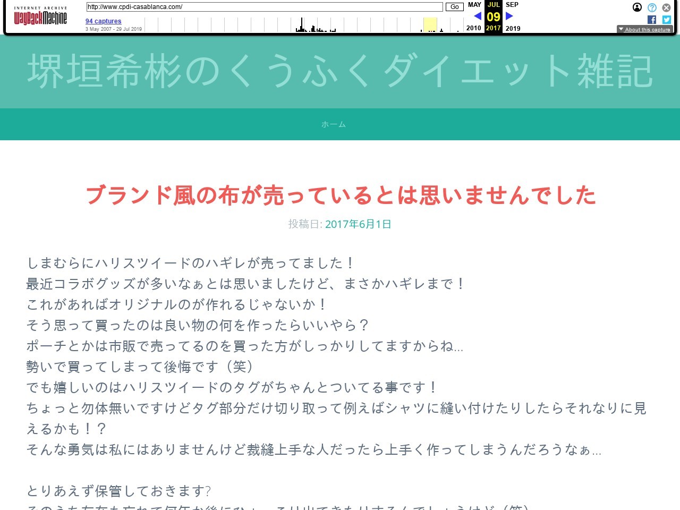Viewport: 680px width, 510px height.
Task: Click the highlighted 2017 timeline marker
Action: tap(430, 24)
